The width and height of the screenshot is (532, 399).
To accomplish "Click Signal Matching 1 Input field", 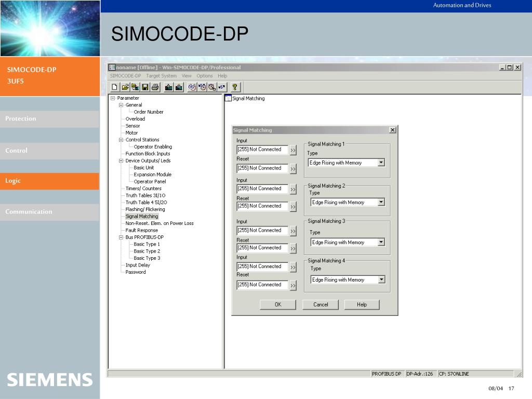I will pyautogui.click(x=262, y=150).
